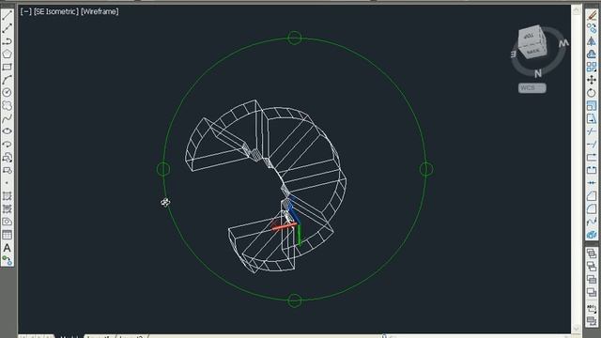Select the Fillet tool
This screenshot has width=601, height=338.
coord(592,208)
